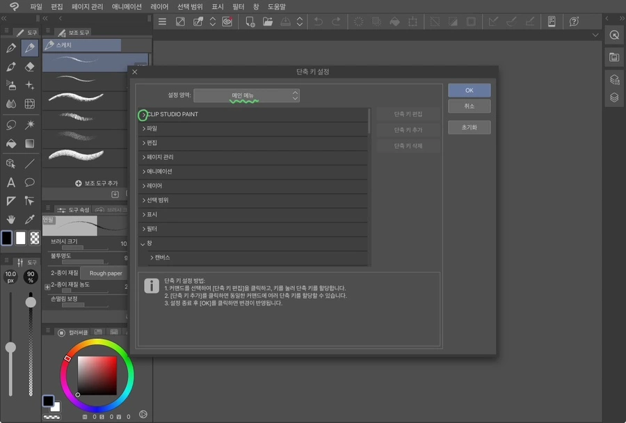The width and height of the screenshot is (626, 423).
Task: Select the black main color swatch
Action: [x=7, y=238]
